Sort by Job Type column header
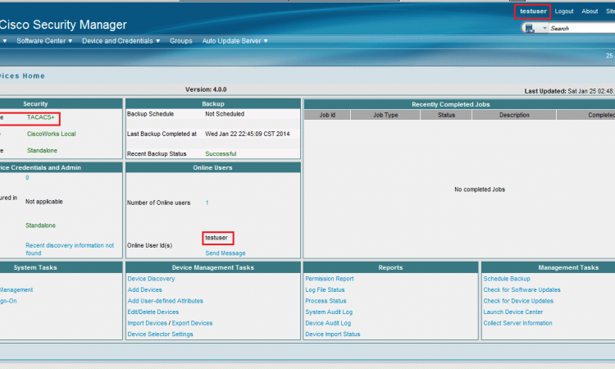615x369 pixels. [385, 115]
